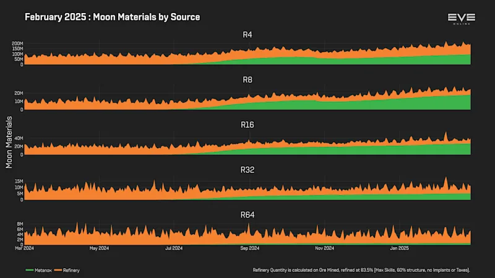This screenshot has height=278, width=495.
Task: Select the R64 chart heading
Action: (x=247, y=215)
